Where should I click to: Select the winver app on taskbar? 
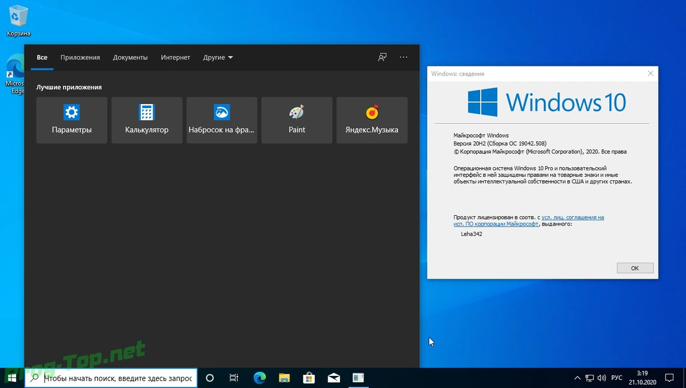(358, 378)
